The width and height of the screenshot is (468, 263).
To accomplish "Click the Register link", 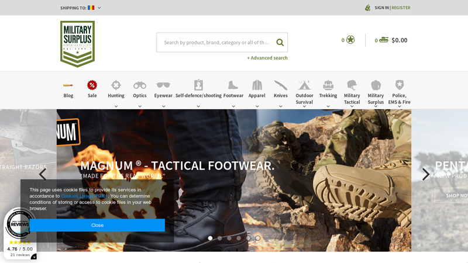I will 401,8.
